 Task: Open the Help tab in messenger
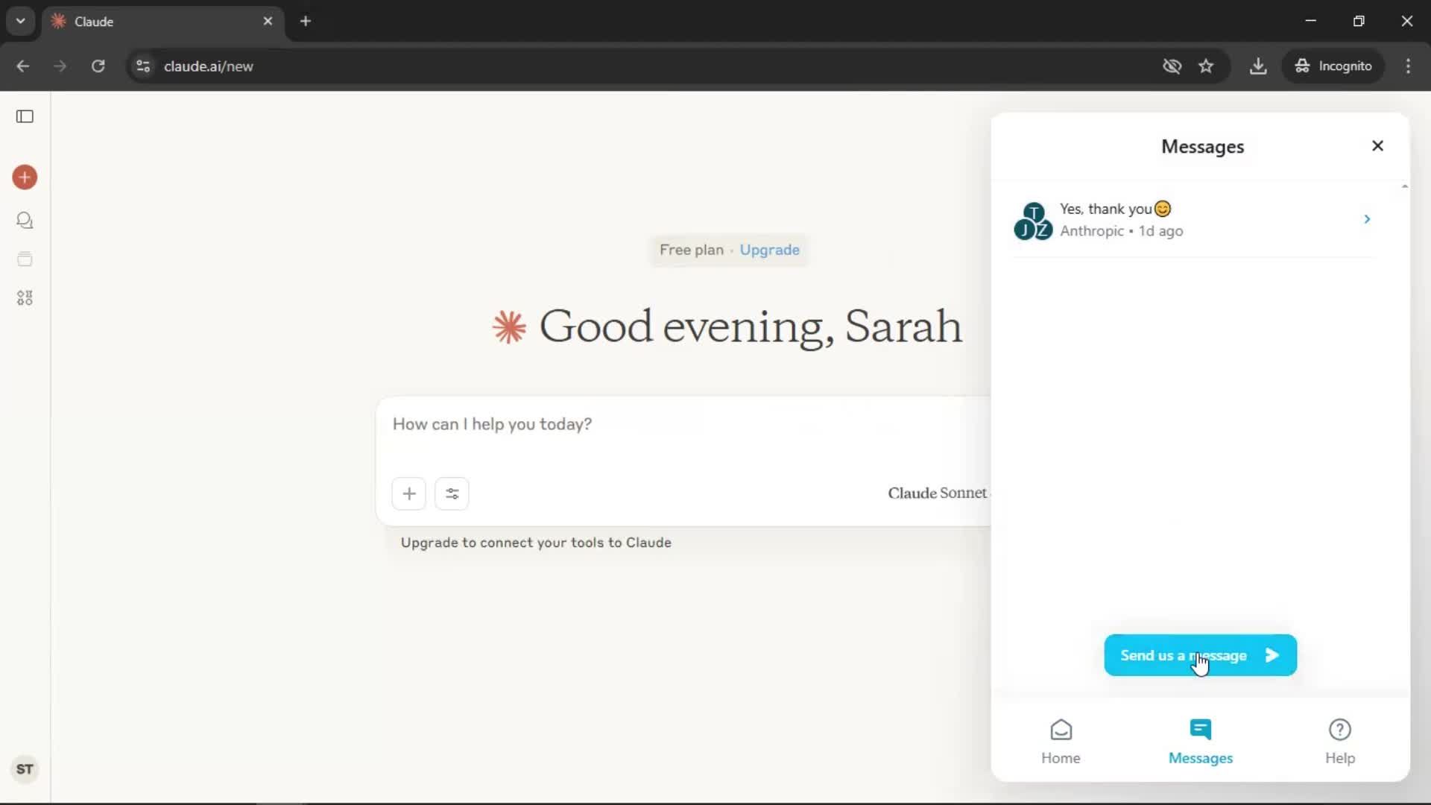[x=1339, y=742]
